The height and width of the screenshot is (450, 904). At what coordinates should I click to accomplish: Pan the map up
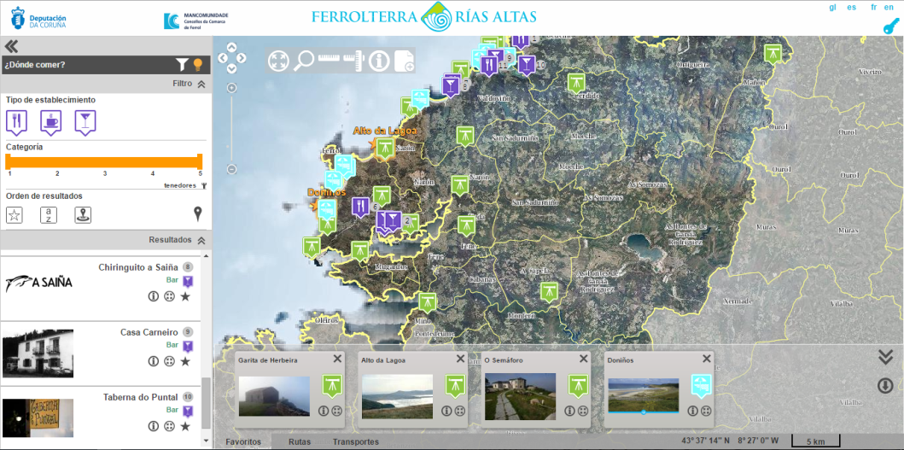[x=232, y=47]
